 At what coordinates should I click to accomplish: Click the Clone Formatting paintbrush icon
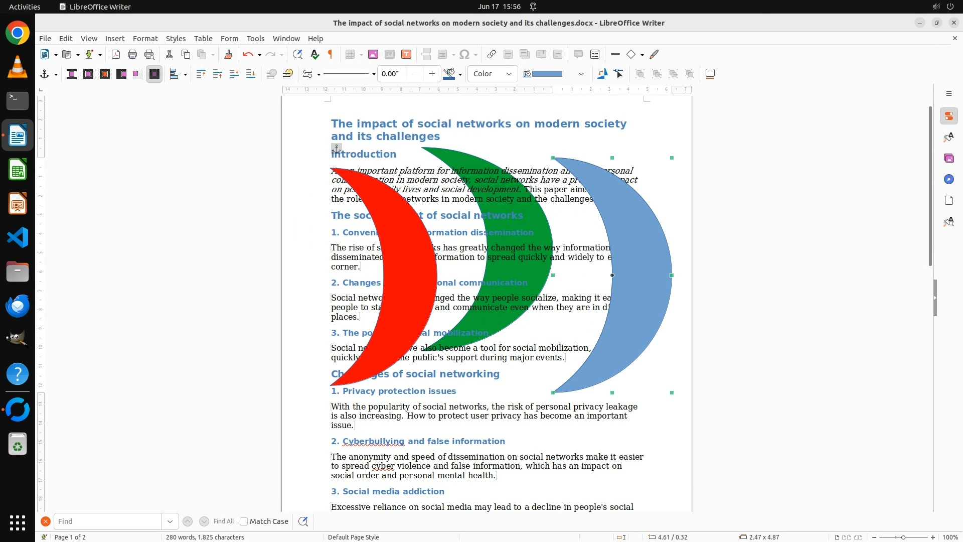[x=228, y=55]
